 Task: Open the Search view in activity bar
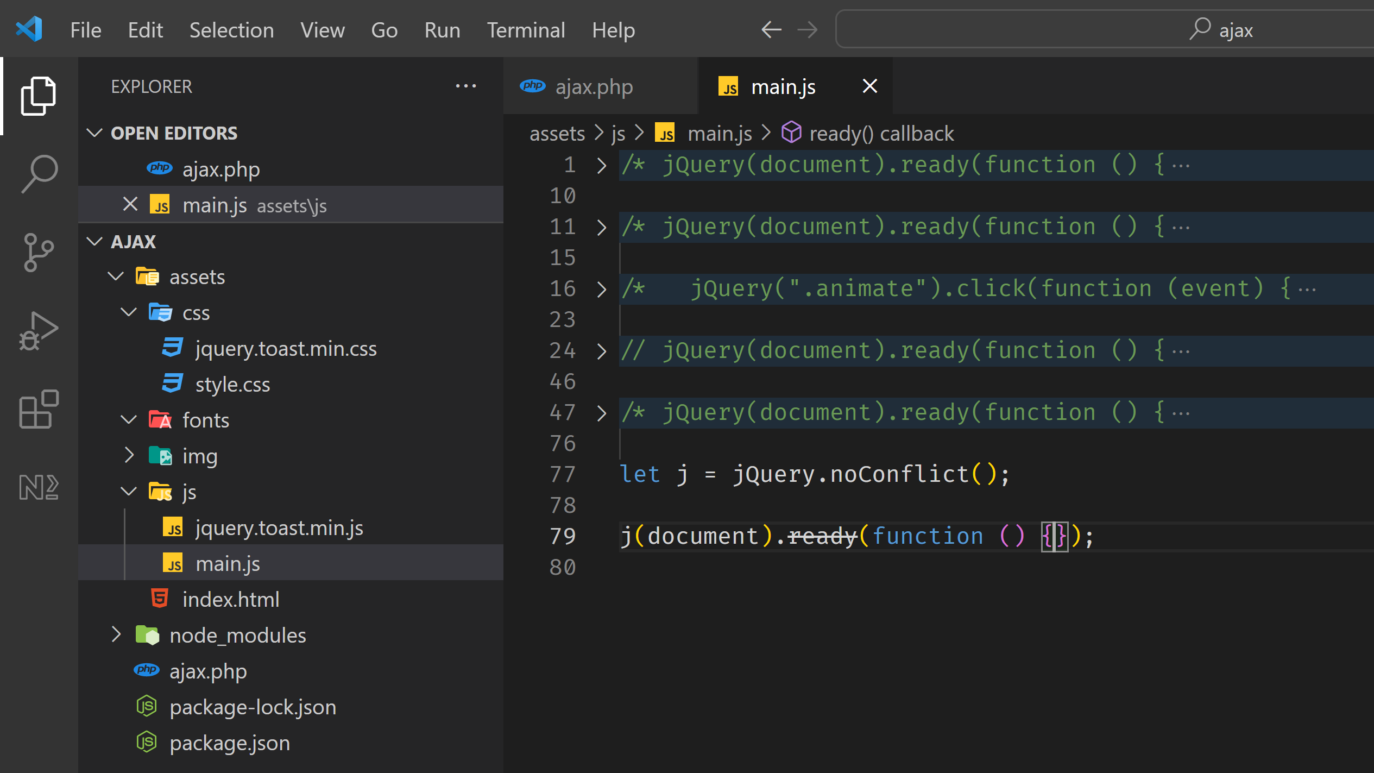click(x=39, y=174)
